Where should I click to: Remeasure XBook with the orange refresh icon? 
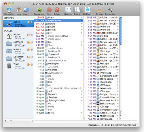pyautogui.click(x=28, y=22)
